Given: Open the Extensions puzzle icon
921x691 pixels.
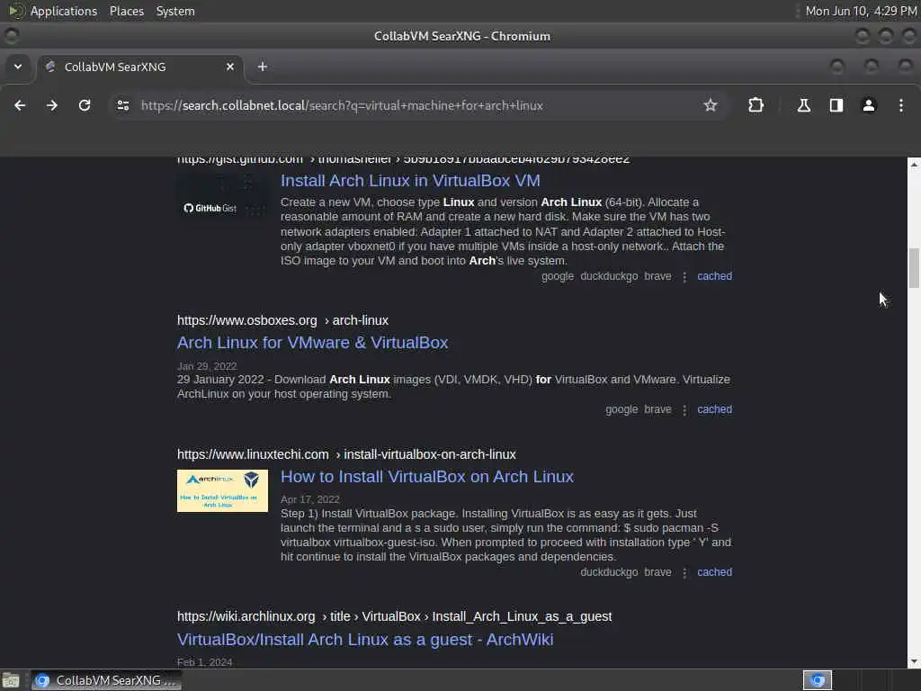Looking at the screenshot, I should (x=756, y=105).
